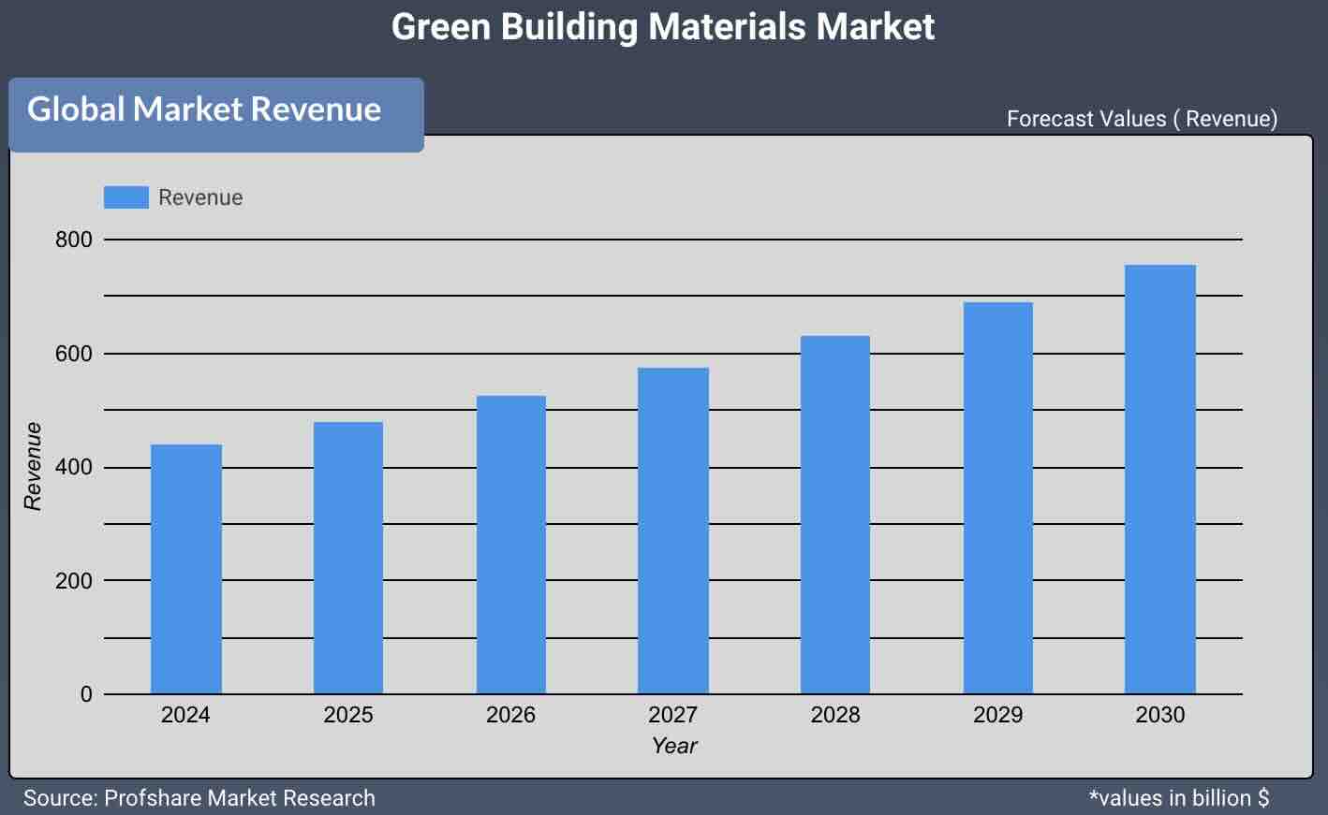Click the '0' y-axis value

pos(86,694)
